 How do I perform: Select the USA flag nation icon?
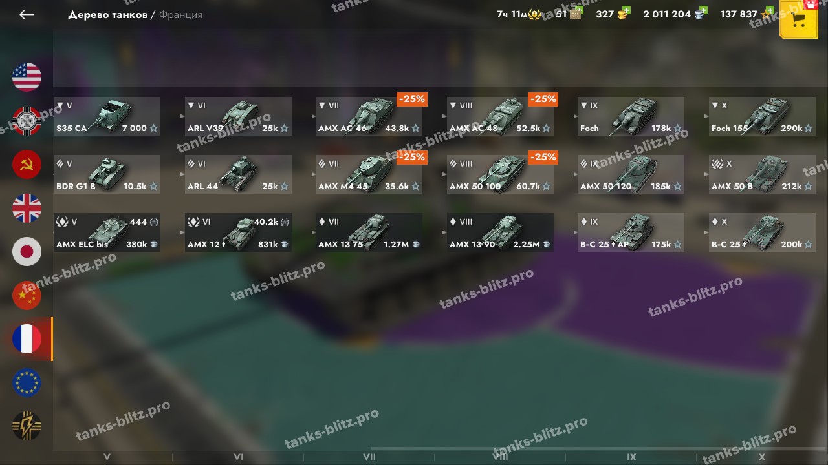(x=27, y=77)
